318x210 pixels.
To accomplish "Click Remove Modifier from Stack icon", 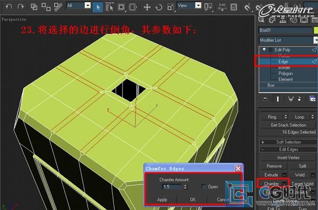I will 299,99.
